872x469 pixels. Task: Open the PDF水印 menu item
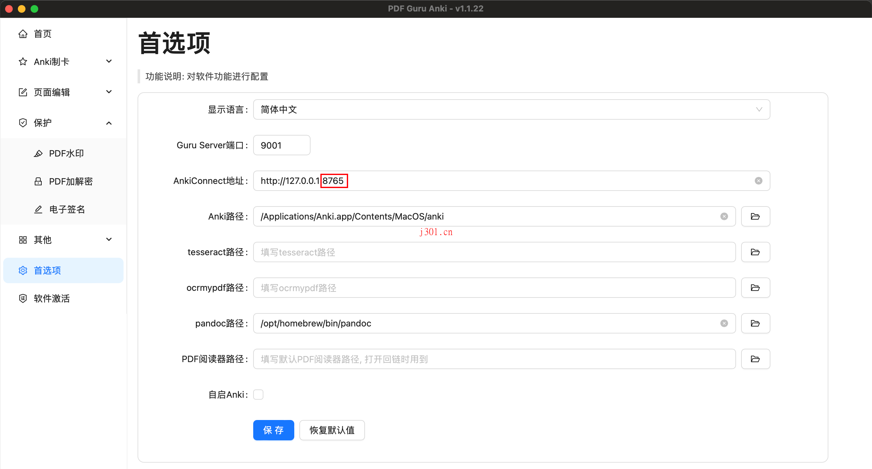pos(63,153)
